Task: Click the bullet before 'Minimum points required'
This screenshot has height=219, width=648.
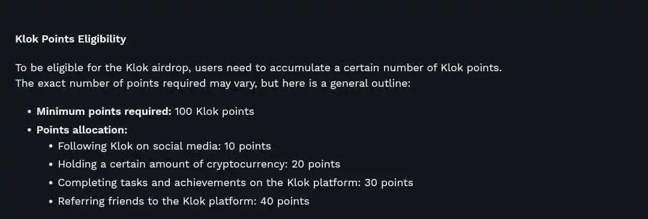Action: coord(29,112)
